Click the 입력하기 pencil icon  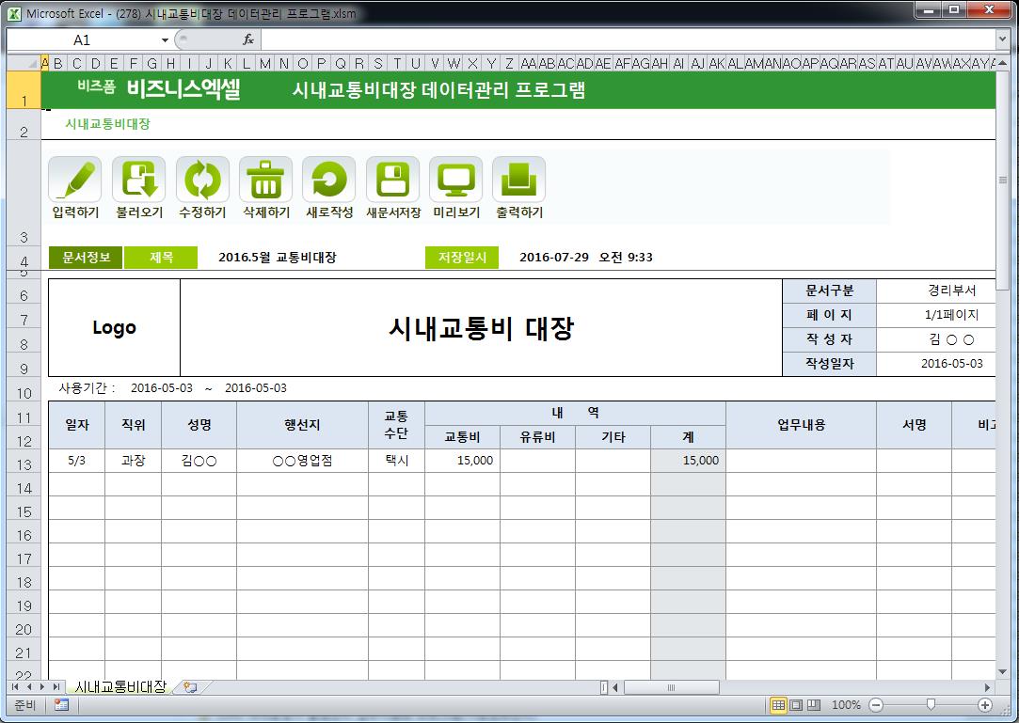[74, 179]
